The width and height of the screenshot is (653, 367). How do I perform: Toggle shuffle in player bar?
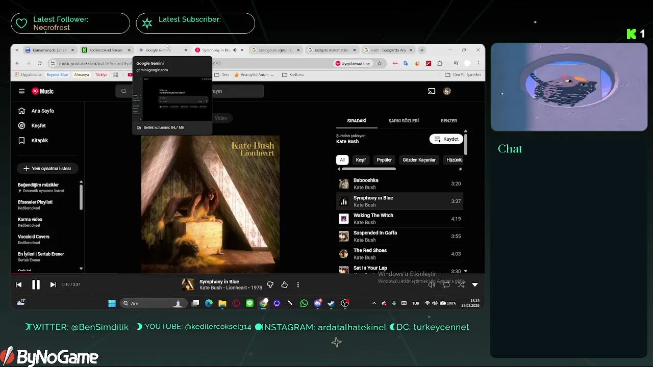[x=461, y=285]
